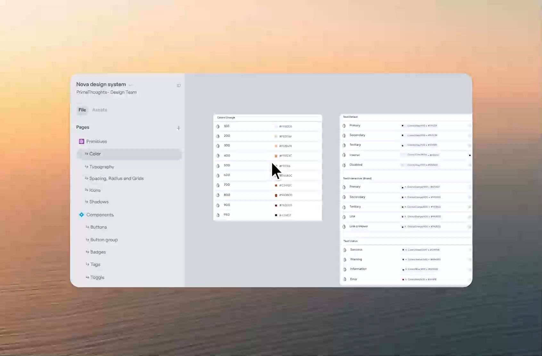The image size is (542, 356).
Task: Click the variable icon for Error
Action: (x=345, y=279)
